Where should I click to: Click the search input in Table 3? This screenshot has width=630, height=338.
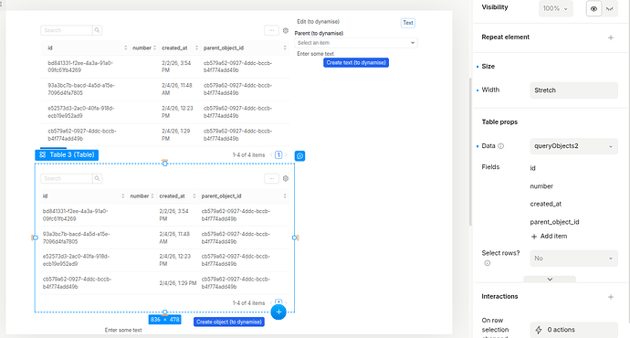pos(67,178)
